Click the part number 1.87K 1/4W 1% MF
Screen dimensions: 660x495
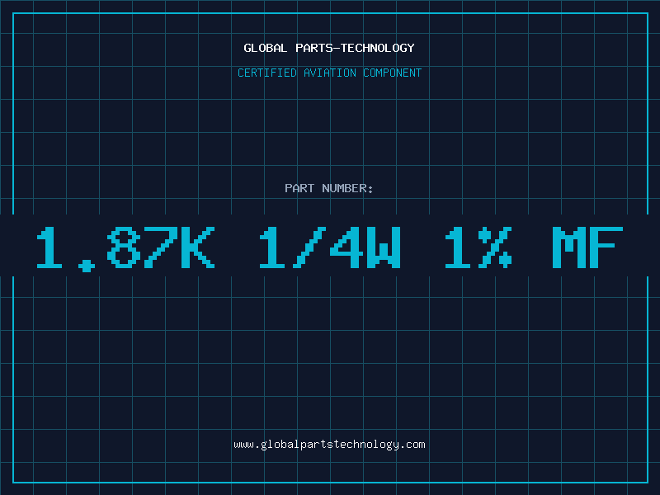click(x=329, y=248)
